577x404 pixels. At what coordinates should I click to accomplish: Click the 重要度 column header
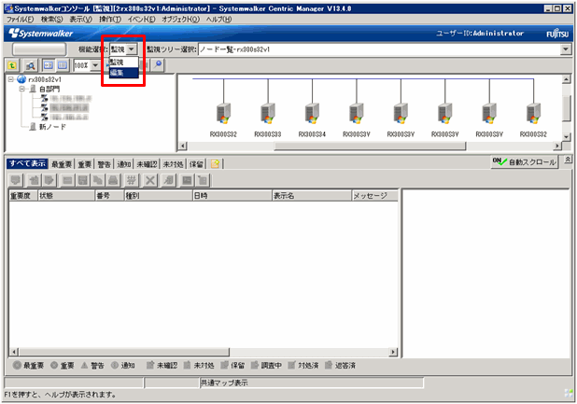(21, 197)
